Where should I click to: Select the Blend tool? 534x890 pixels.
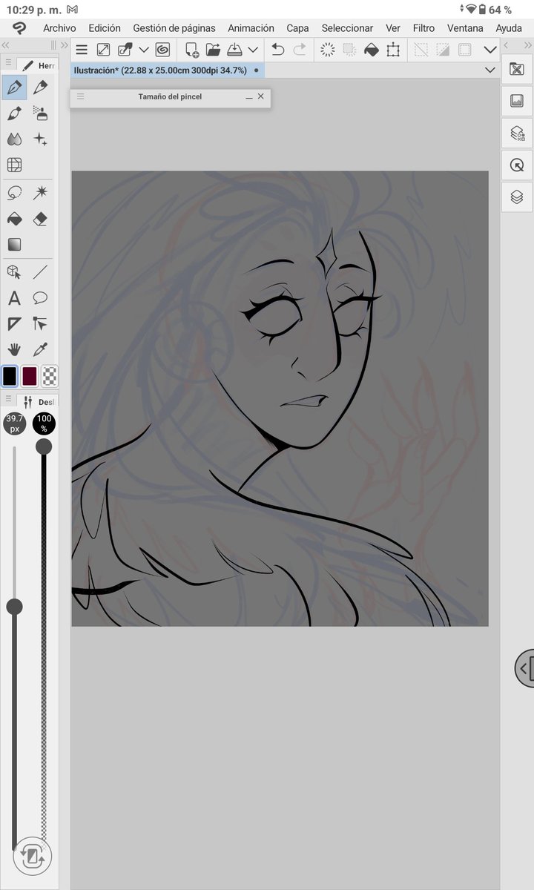pos(14,139)
